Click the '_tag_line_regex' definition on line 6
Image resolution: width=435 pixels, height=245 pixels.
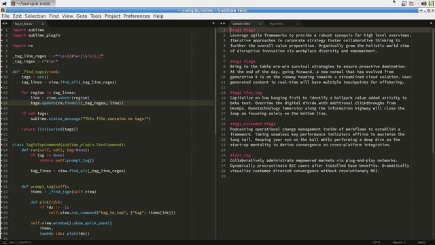click(58, 56)
